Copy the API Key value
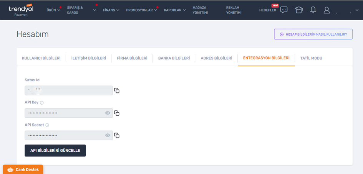 coord(117,113)
